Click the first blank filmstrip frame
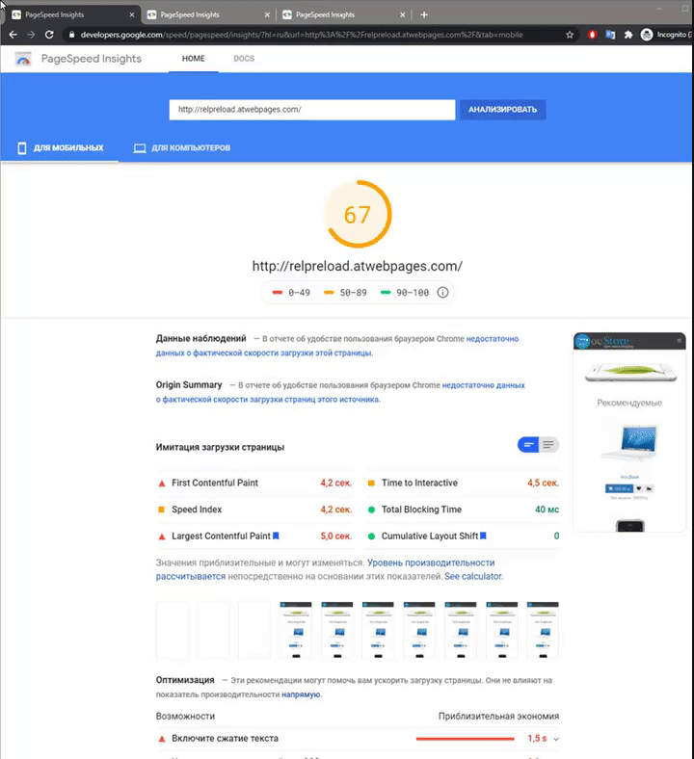Viewport: 694px width, 759px height. 172,629
